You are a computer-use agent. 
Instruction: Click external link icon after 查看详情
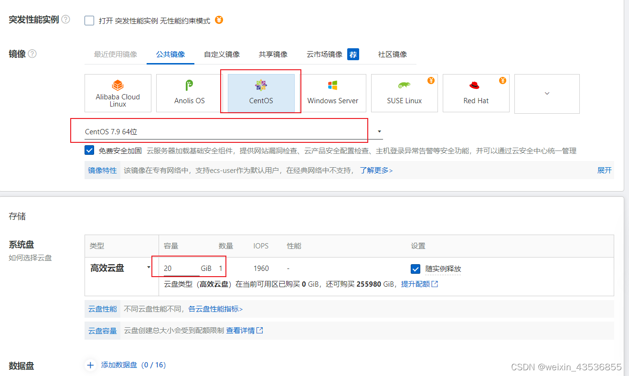260,330
